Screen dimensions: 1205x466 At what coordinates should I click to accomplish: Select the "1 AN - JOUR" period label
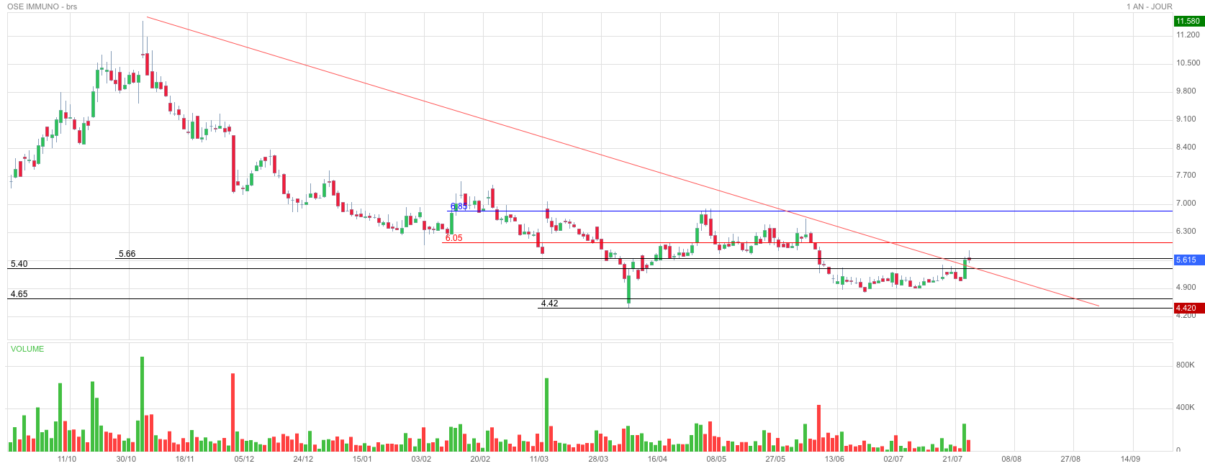pyautogui.click(x=1150, y=6)
